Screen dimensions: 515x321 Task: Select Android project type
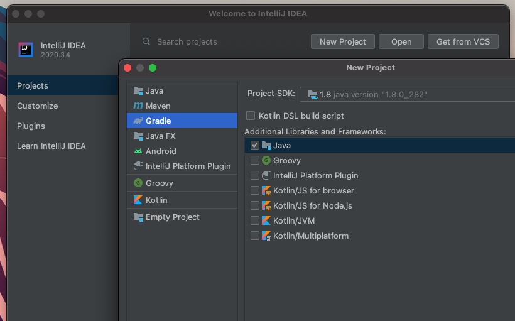point(182,151)
